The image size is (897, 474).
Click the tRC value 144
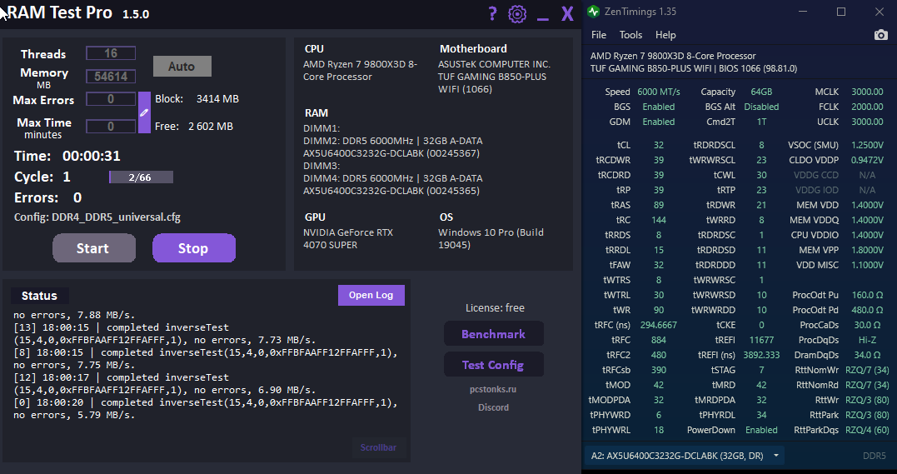coord(659,220)
